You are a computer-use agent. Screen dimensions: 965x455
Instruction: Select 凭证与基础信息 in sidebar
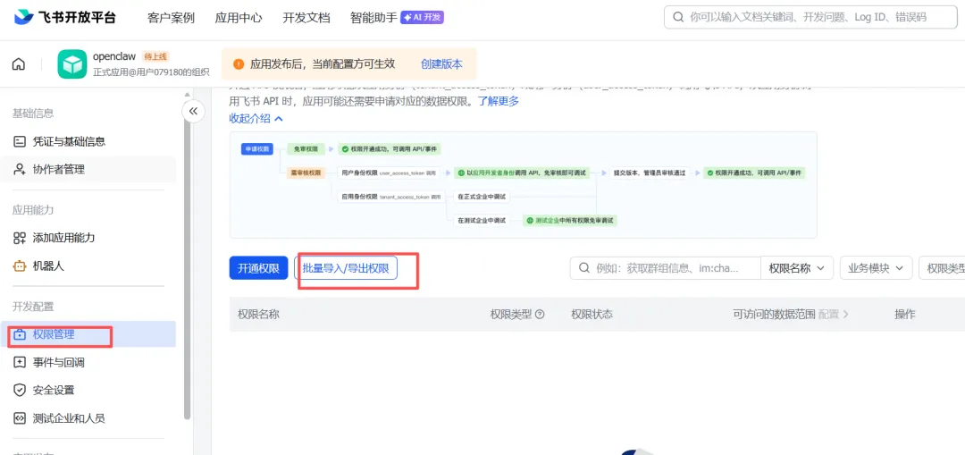coord(88,141)
